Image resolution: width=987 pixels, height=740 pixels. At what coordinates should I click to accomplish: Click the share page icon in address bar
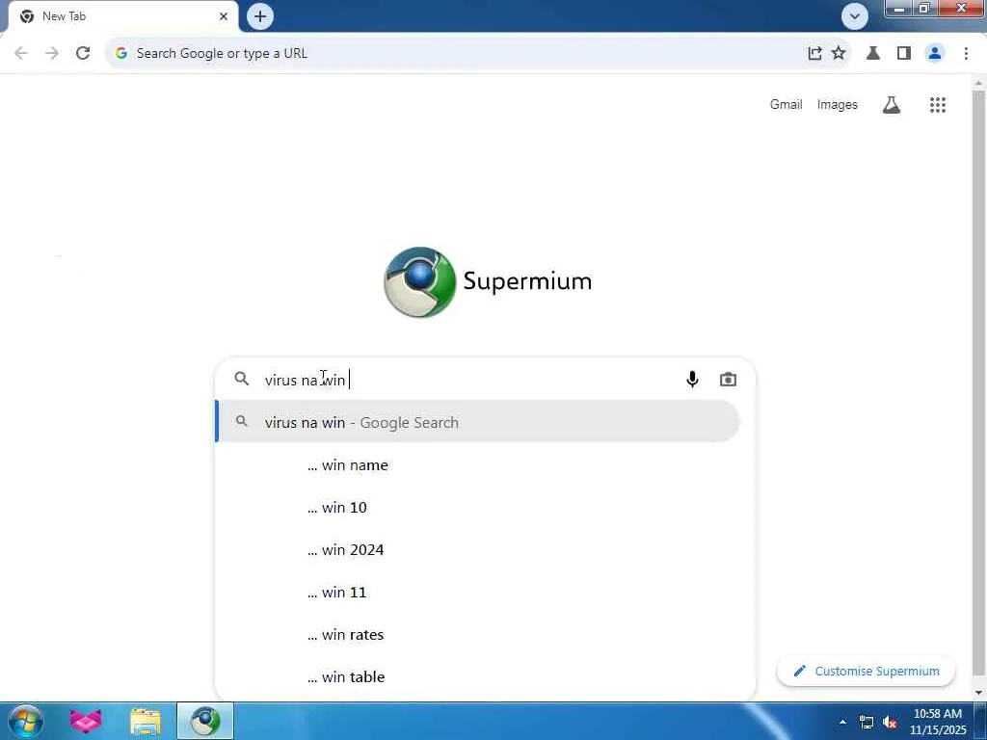click(814, 54)
